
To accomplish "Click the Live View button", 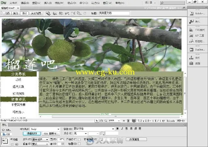I will tap(36, 13).
